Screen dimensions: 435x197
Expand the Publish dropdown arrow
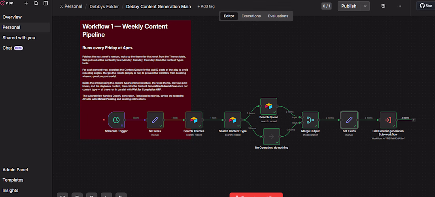pos(365,6)
